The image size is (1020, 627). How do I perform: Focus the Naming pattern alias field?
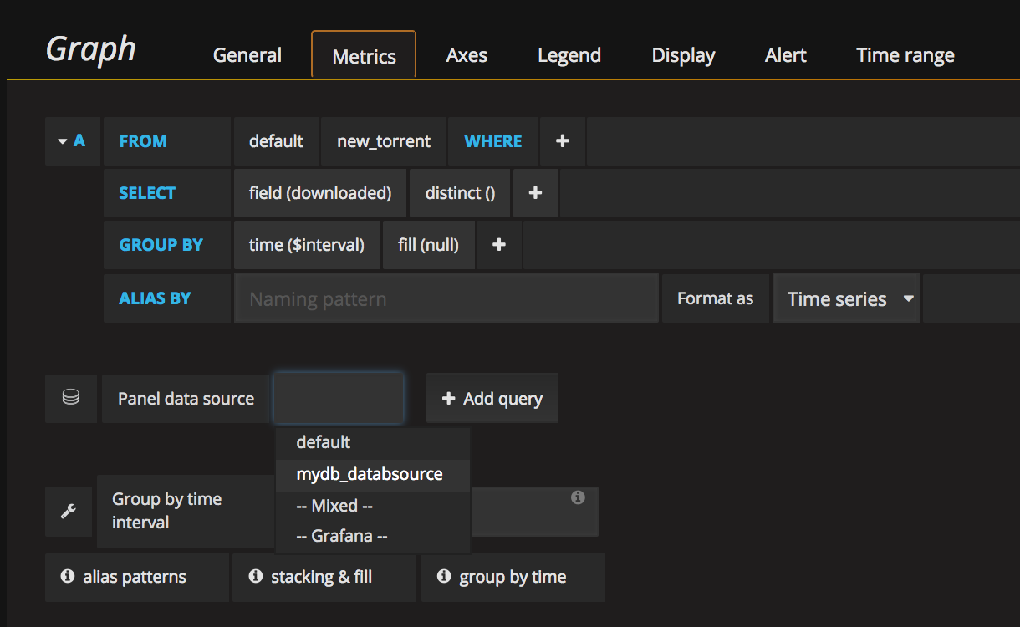point(446,298)
